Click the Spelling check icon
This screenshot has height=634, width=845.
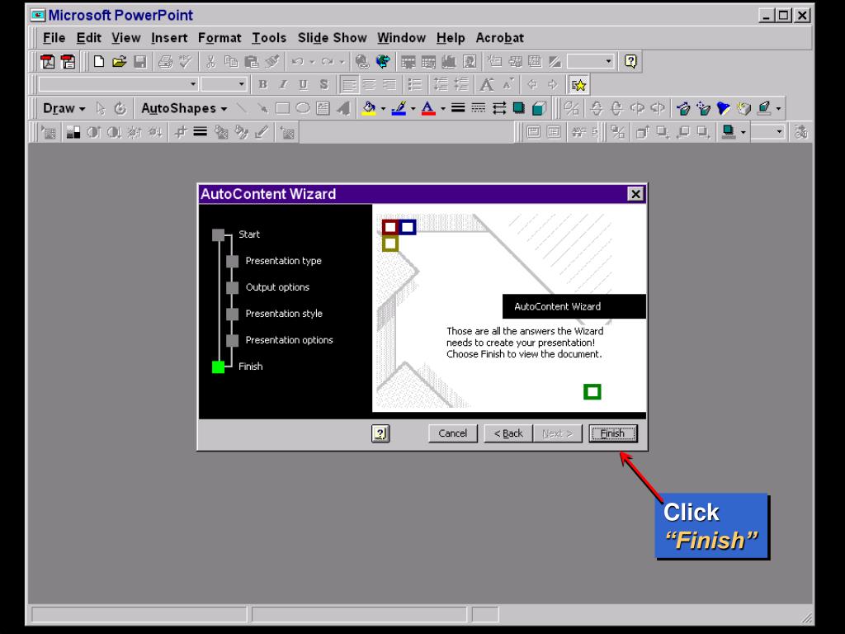tap(186, 61)
